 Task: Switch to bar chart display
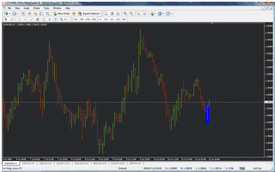coord(106,14)
